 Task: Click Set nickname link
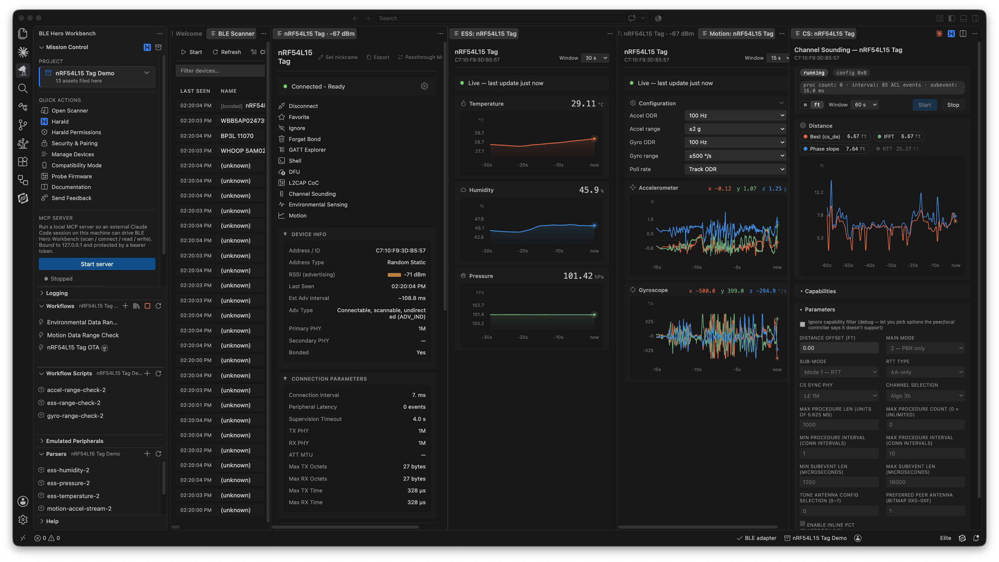[x=338, y=57]
